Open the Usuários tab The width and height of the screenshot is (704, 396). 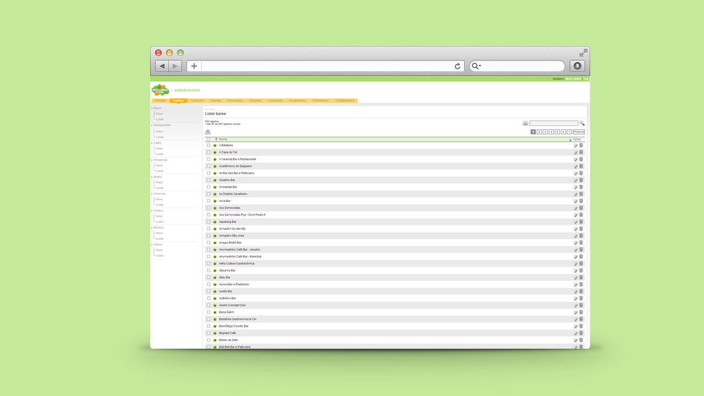click(x=256, y=101)
